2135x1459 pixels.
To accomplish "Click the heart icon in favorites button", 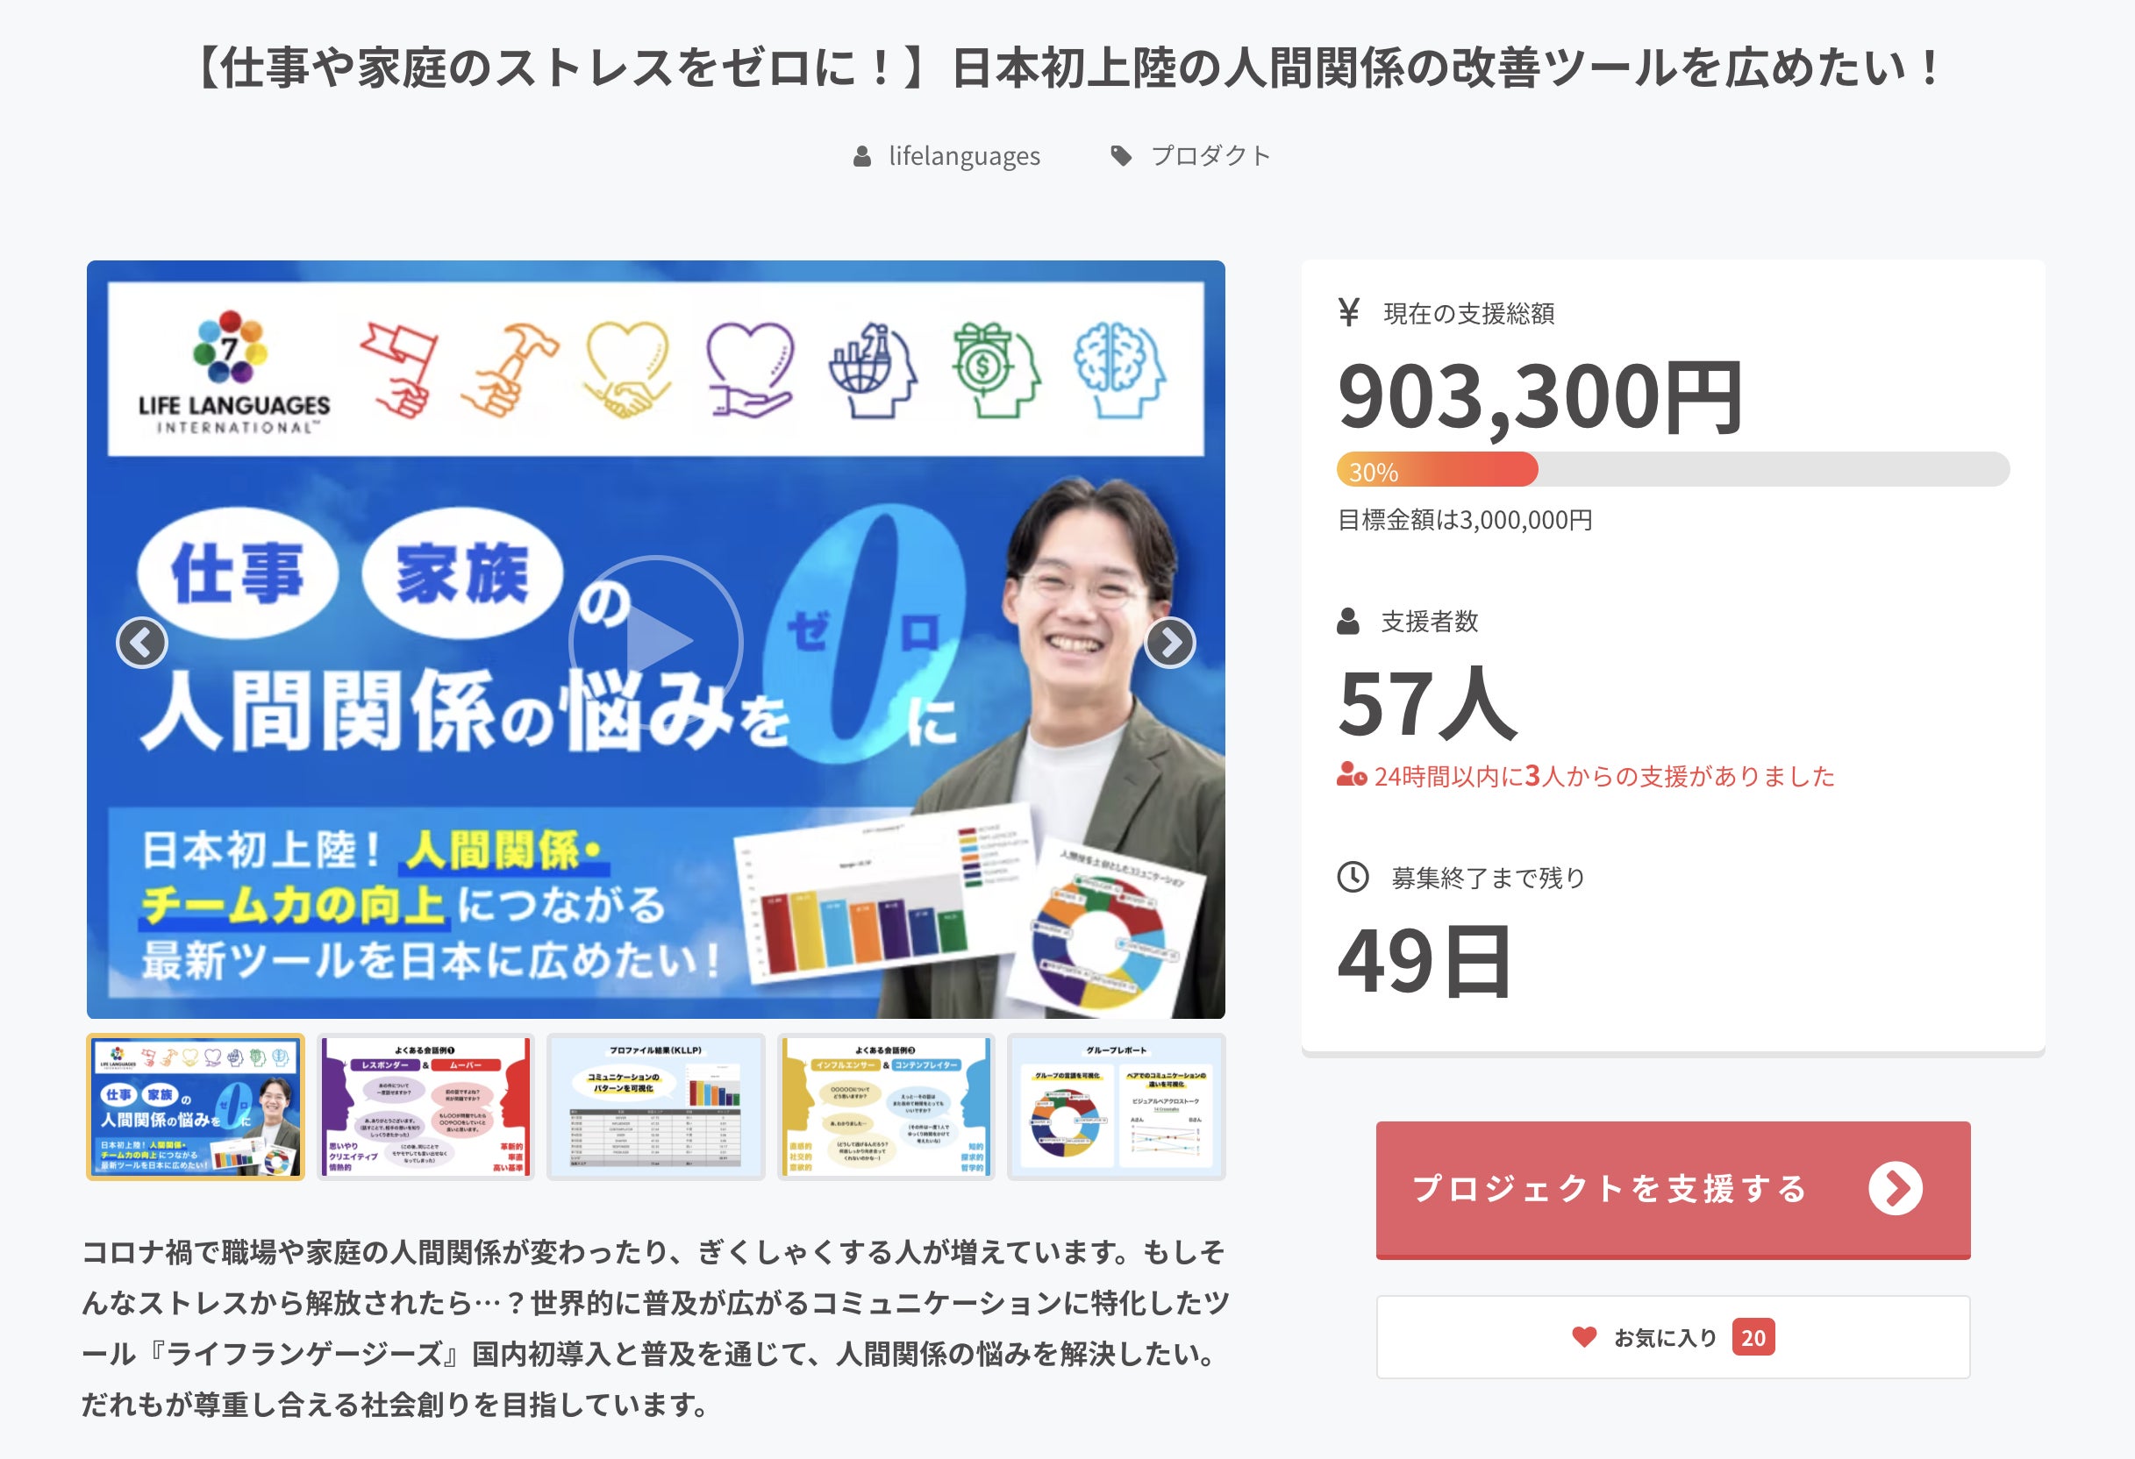I will click(1584, 1337).
